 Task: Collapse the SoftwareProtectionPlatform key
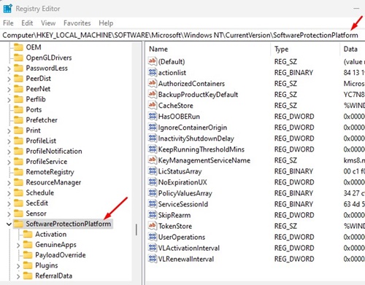(9, 224)
